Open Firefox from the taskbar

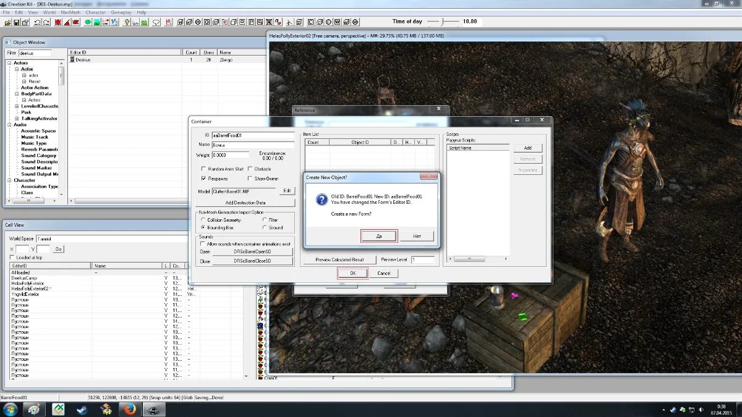[129, 410]
